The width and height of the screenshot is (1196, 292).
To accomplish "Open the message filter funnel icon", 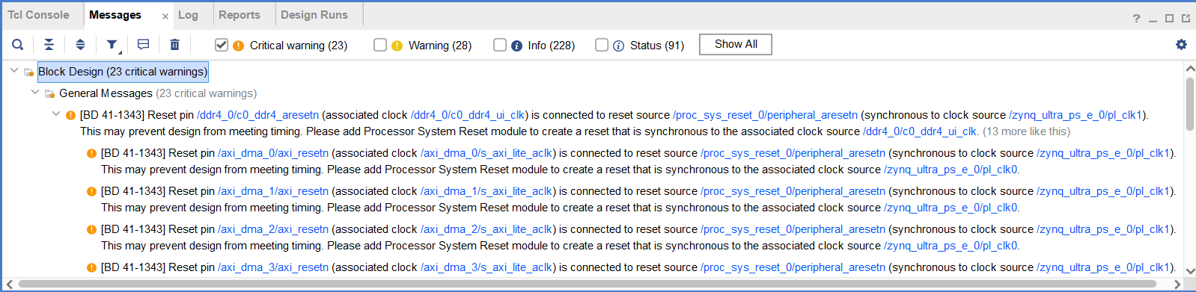I will point(112,45).
